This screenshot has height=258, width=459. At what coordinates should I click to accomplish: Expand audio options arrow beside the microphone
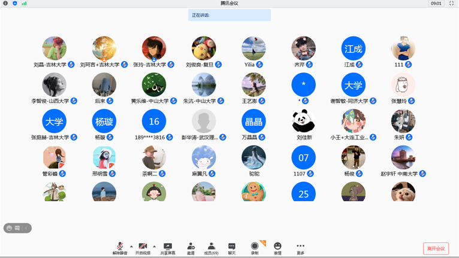(x=131, y=246)
